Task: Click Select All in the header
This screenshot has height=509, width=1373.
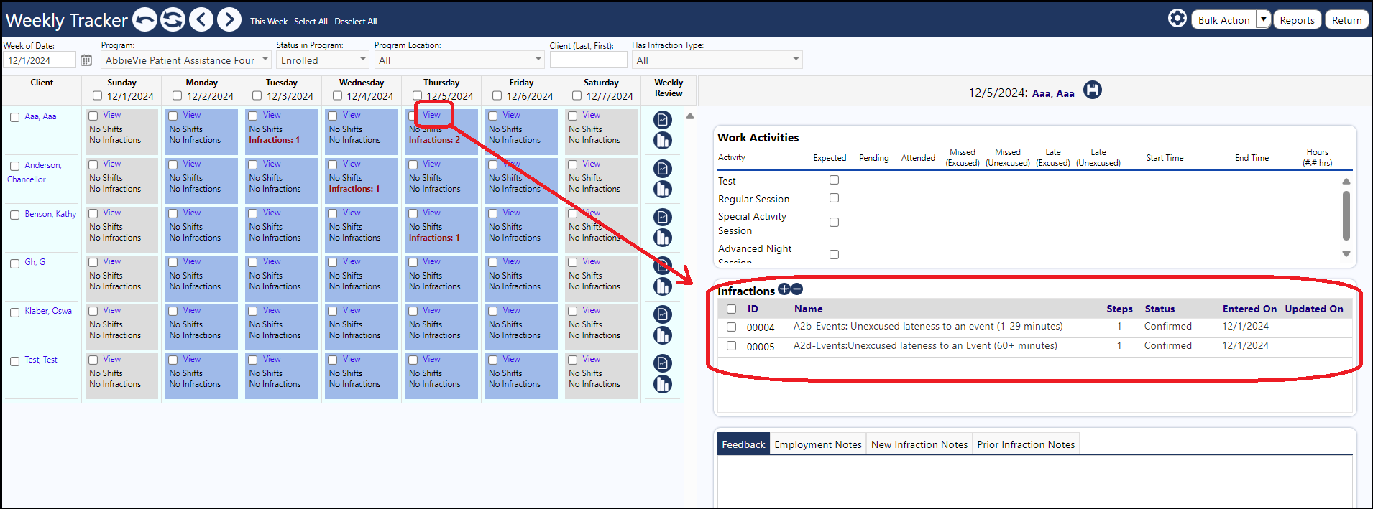Action: tap(311, 22)
